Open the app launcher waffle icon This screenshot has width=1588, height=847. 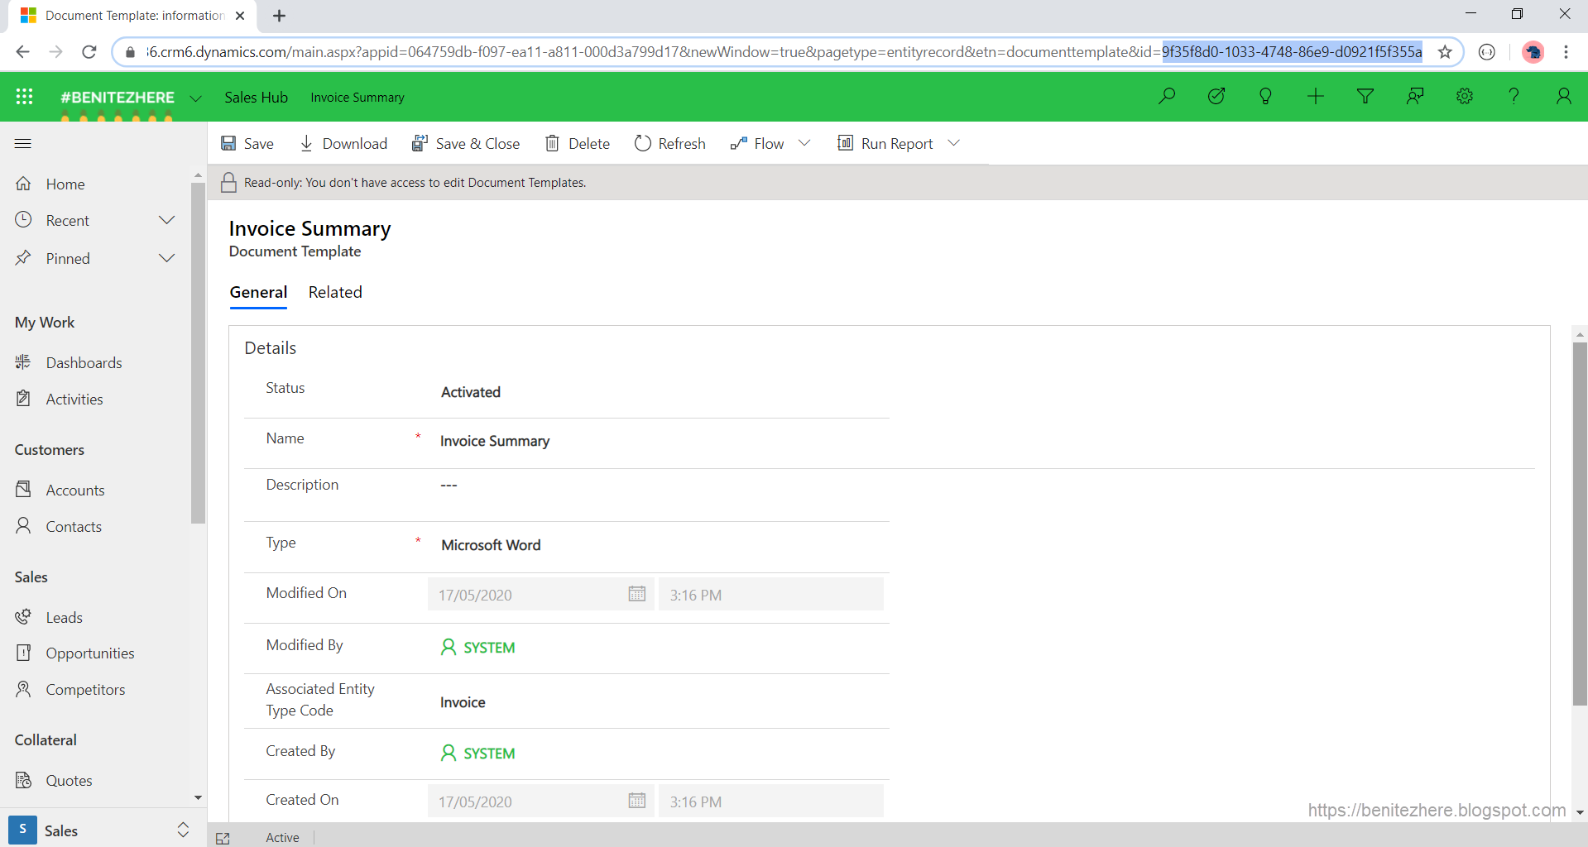[x=25, y=97]
